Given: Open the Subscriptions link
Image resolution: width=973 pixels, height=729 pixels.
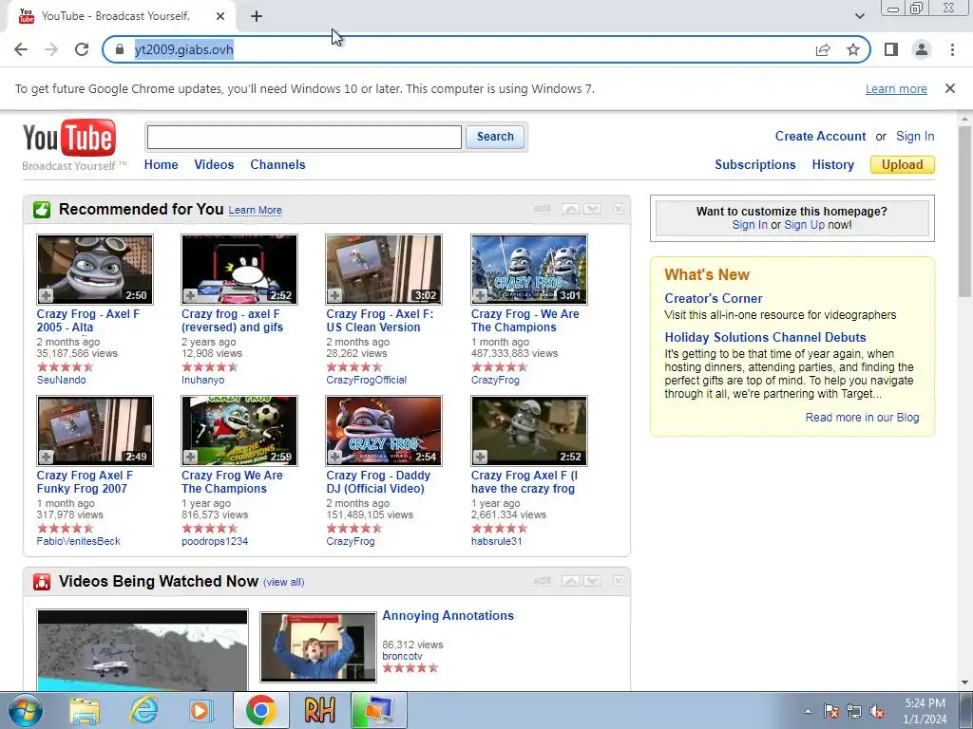Looking at the screenshot, I should (755, 165).
